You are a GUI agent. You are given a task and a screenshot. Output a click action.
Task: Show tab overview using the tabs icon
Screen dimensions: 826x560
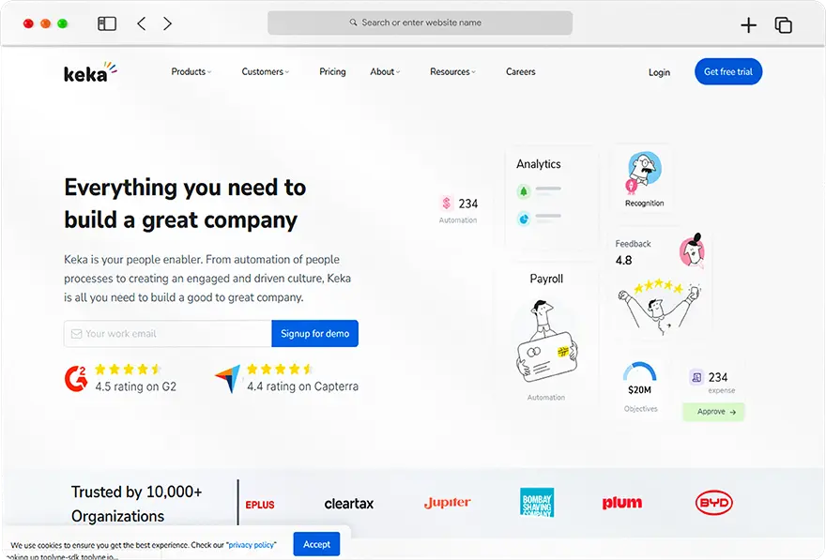coord(784,23)
